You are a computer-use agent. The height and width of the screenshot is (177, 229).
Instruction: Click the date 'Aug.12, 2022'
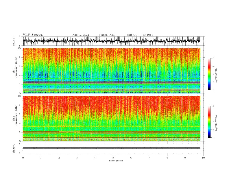81,35
